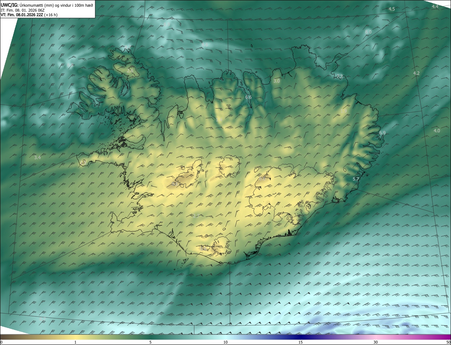Click the 4.4 value label on the map
451x345 pixels.
tap(435, 6)
